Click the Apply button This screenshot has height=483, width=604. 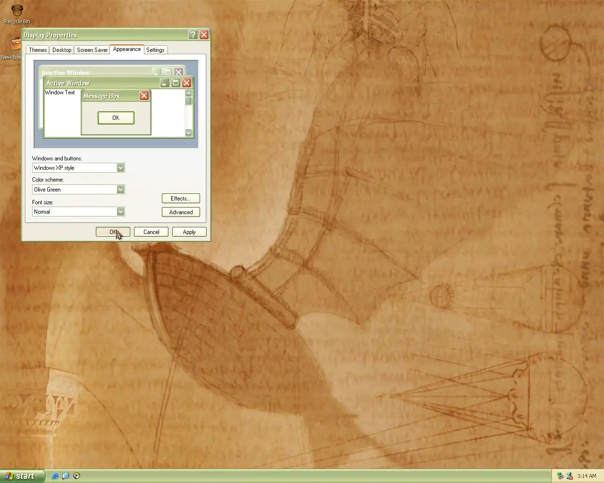pyautogui.click(x=189, y=232)
